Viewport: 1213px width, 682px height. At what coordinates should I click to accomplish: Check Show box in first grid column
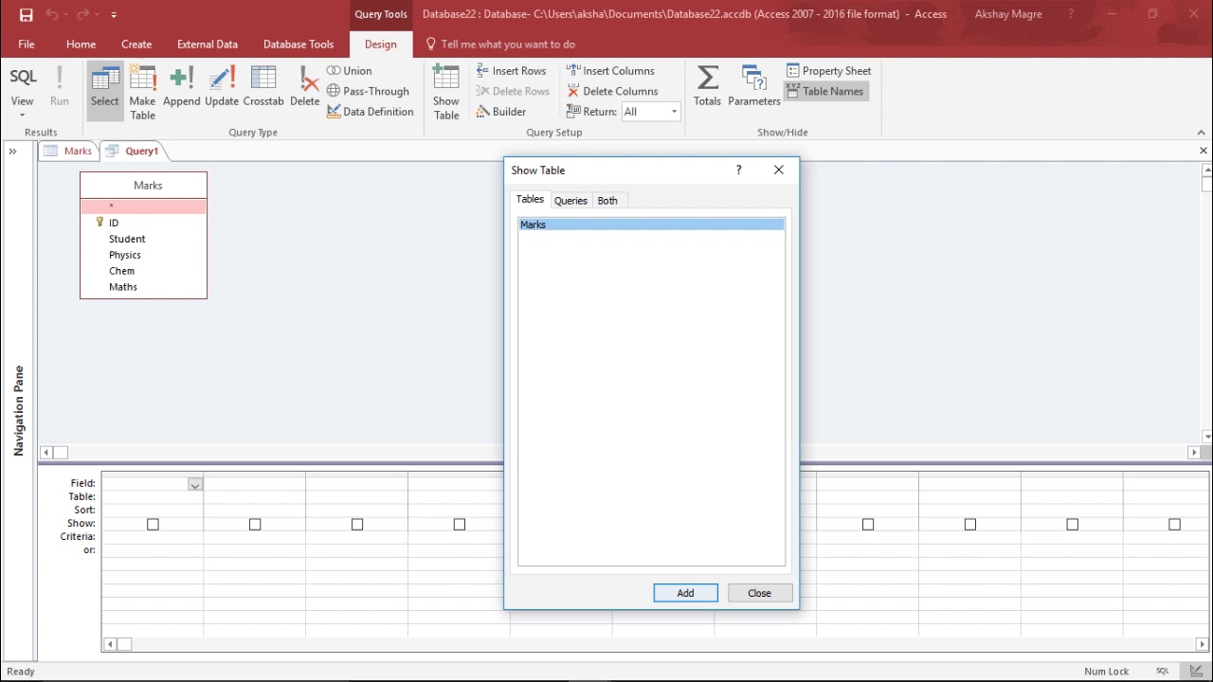click(x=153, y=524)
